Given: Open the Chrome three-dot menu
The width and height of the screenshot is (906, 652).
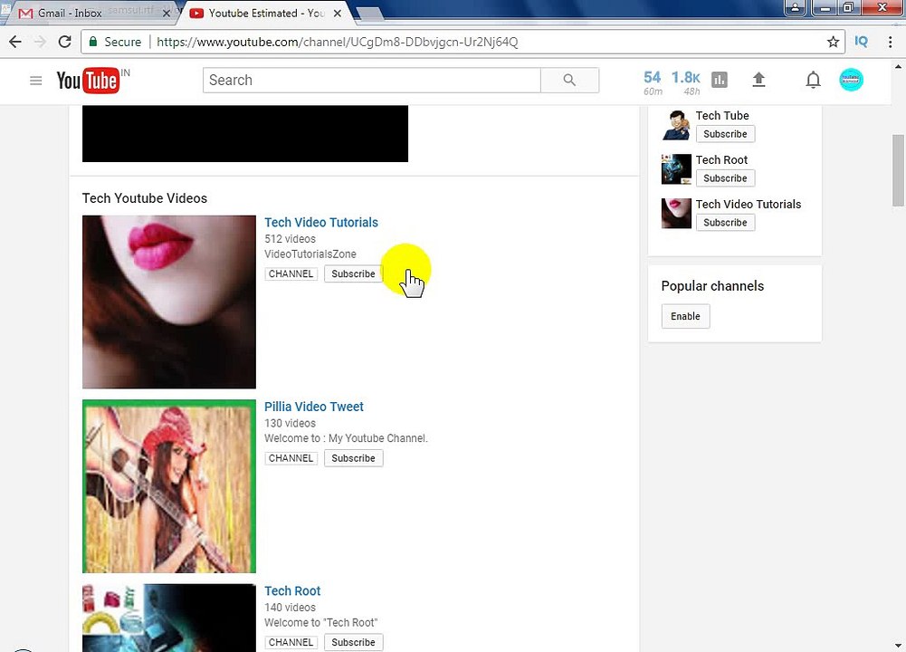Looking at the screenshot, I should coord(890,42).
